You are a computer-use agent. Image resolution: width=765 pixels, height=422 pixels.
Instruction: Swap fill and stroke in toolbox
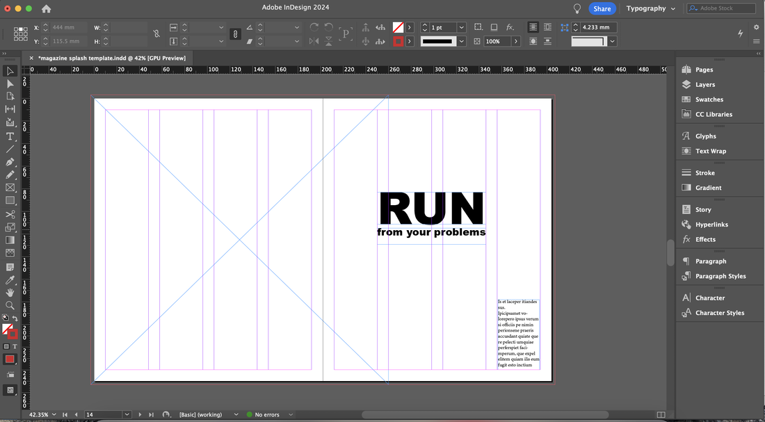[x=15, y=318]
